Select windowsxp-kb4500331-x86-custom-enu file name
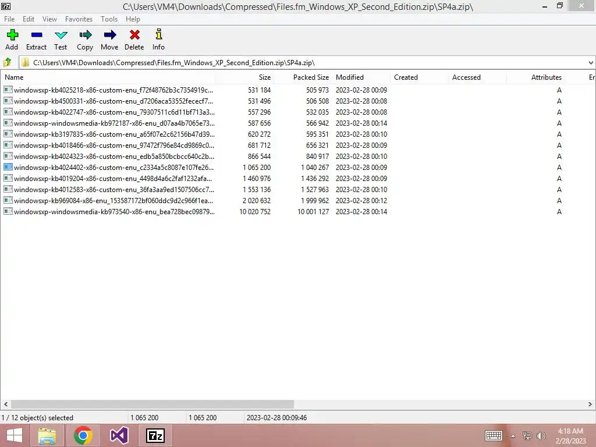This screenshot has height=447, width=596. coord(113,101)
